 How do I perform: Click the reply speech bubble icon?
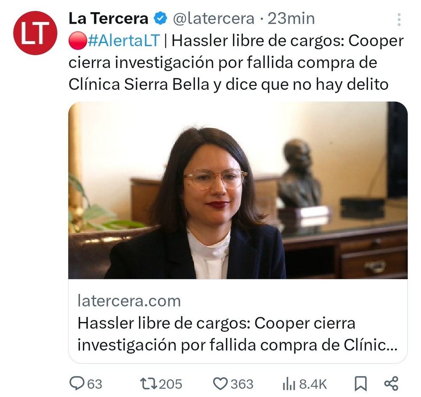point(77,383)
